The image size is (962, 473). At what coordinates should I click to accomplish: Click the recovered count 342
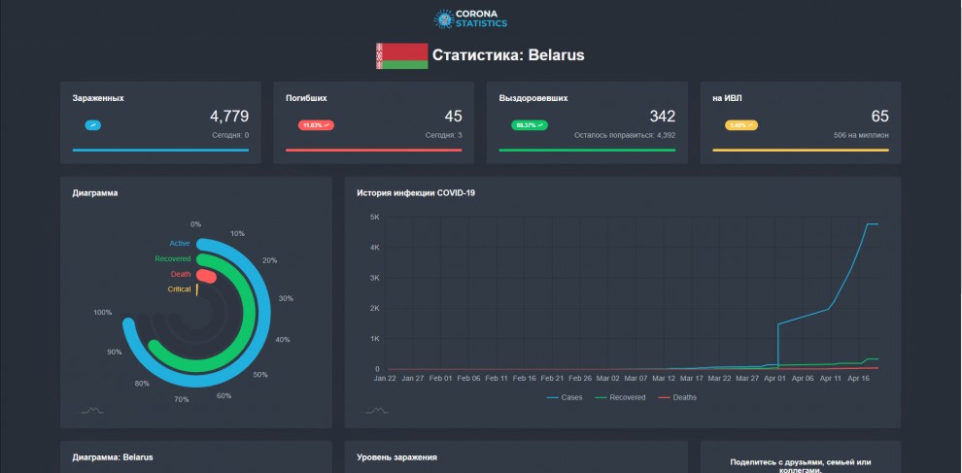[x=663, y=117]
